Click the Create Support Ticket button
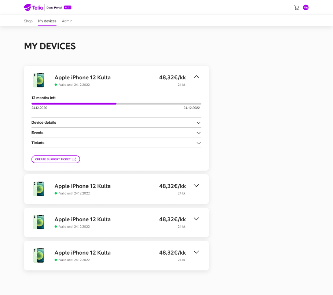This screenshot has height=295, width=333. coord(56,159)
